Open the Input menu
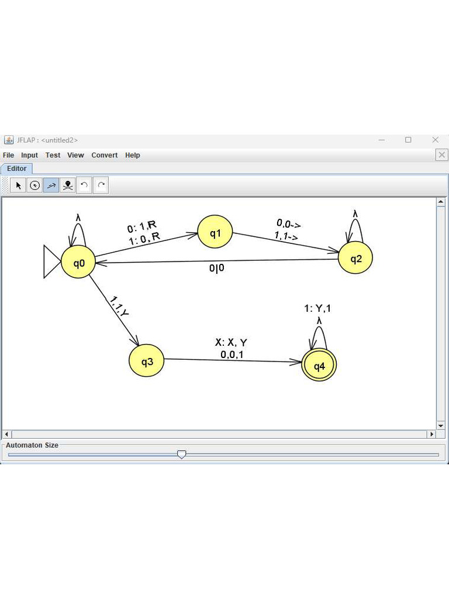 tap(29, 155)
